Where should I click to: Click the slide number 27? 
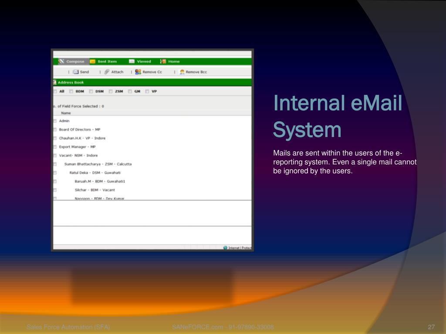click(x=431, y=327)
